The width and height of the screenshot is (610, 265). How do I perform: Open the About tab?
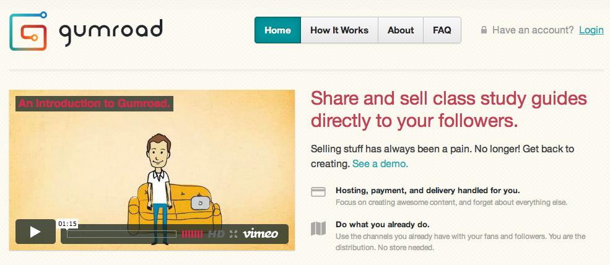coord(401,30)
